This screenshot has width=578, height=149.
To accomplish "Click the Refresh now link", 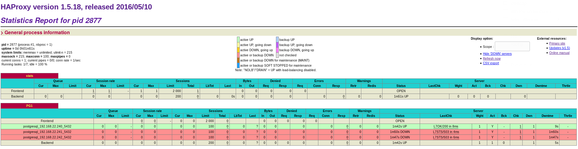I will [491, 59].
